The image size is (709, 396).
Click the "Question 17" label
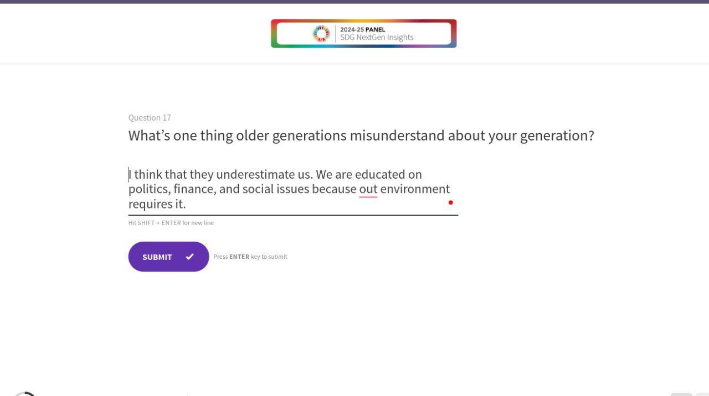[x=150, y=118]
